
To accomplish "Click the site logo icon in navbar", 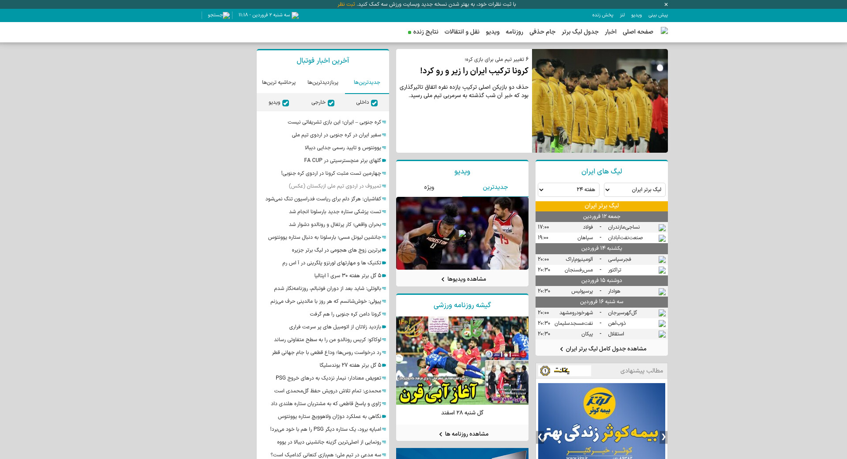I will click(x=664, y=31).
